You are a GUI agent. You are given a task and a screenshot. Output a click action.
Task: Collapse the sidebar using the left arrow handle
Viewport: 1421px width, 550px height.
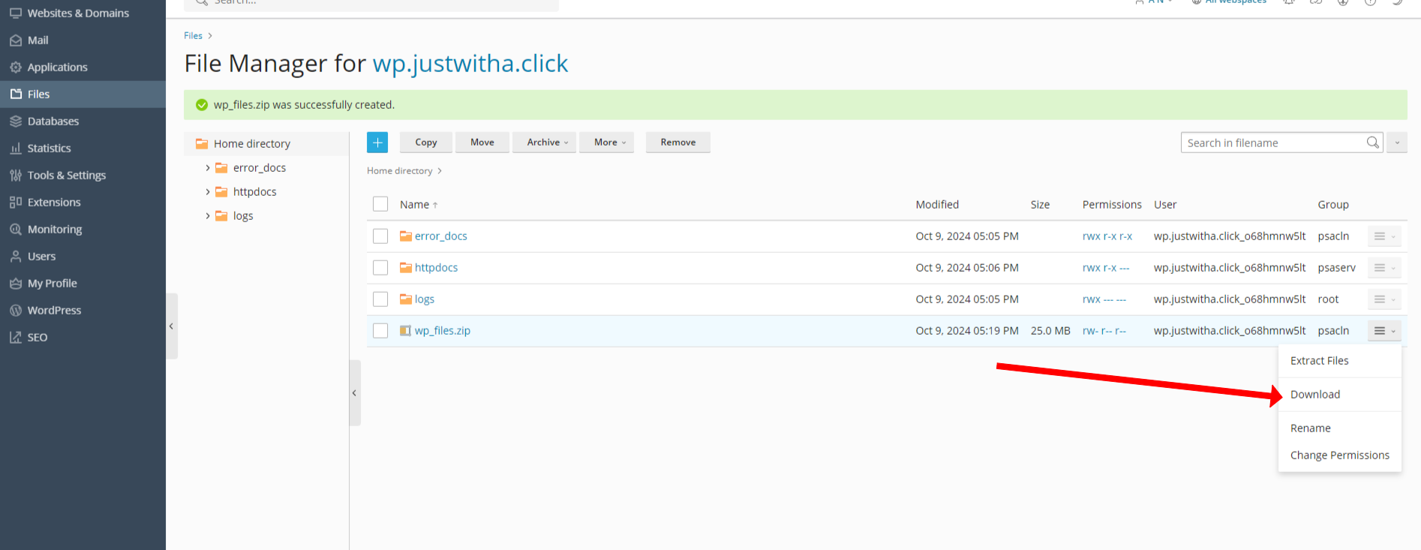click(x=171, y=326)
